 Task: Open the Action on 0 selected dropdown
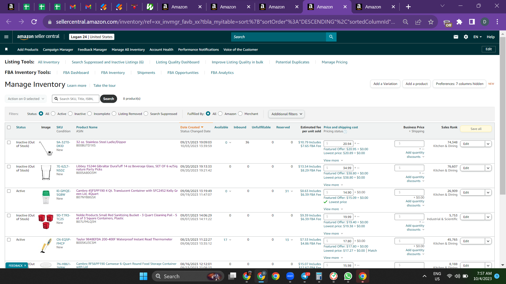tap(26, 99)
